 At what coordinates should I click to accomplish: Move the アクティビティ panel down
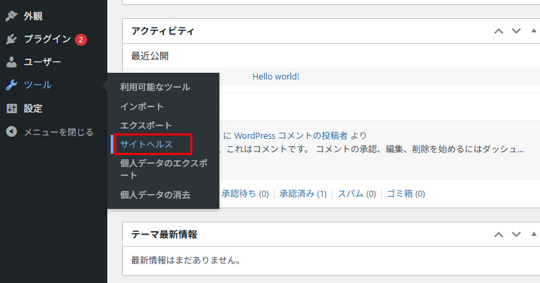[516, 31]
